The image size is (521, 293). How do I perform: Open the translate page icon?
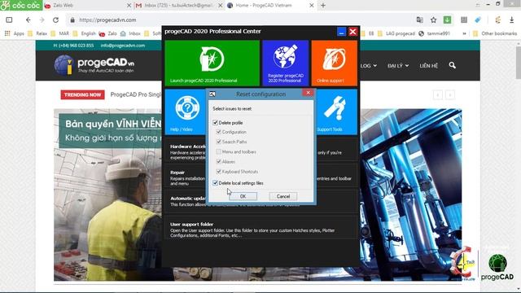420,20
